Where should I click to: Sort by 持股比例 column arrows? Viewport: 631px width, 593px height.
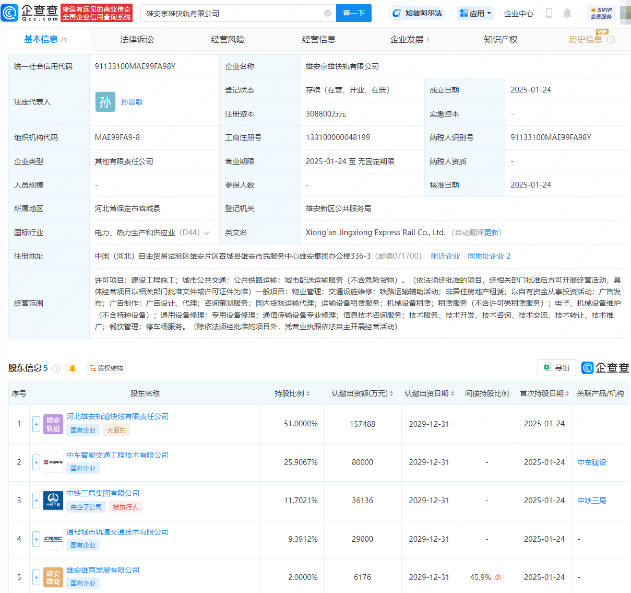(x=308, y=393)
